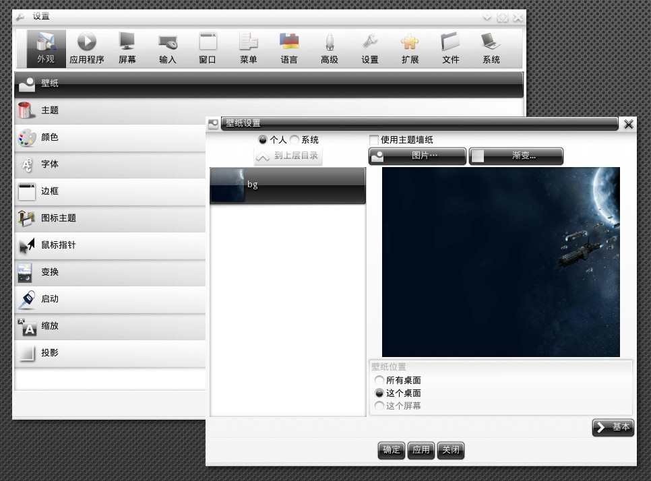Click the 应用 apply button
Viewport: 651px width, 481px height.
421,450
